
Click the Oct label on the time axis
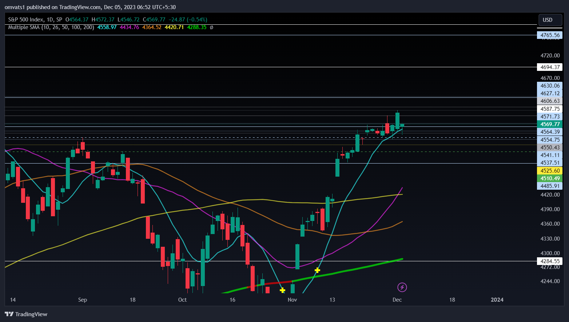(182, 300)
